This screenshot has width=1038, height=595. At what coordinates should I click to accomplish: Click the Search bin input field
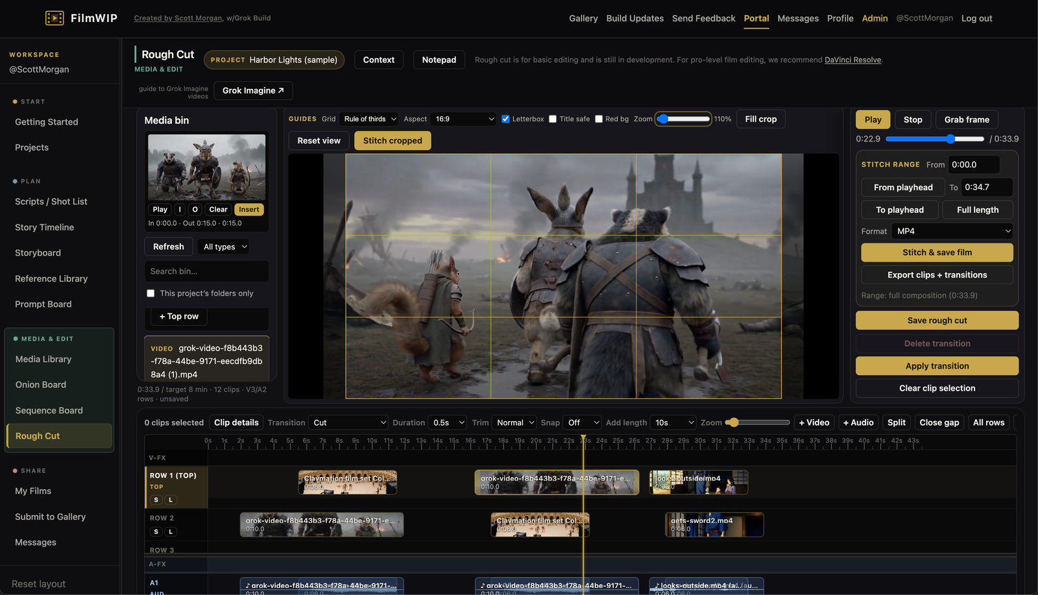(x=206, y=271)
